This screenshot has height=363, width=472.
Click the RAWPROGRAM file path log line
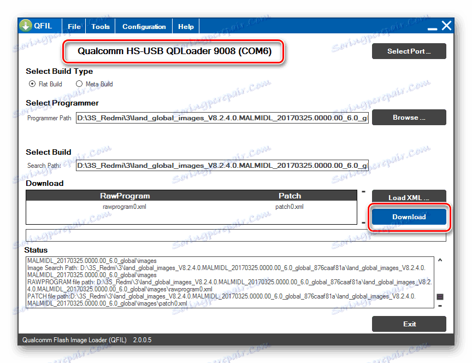coord(229,285)
